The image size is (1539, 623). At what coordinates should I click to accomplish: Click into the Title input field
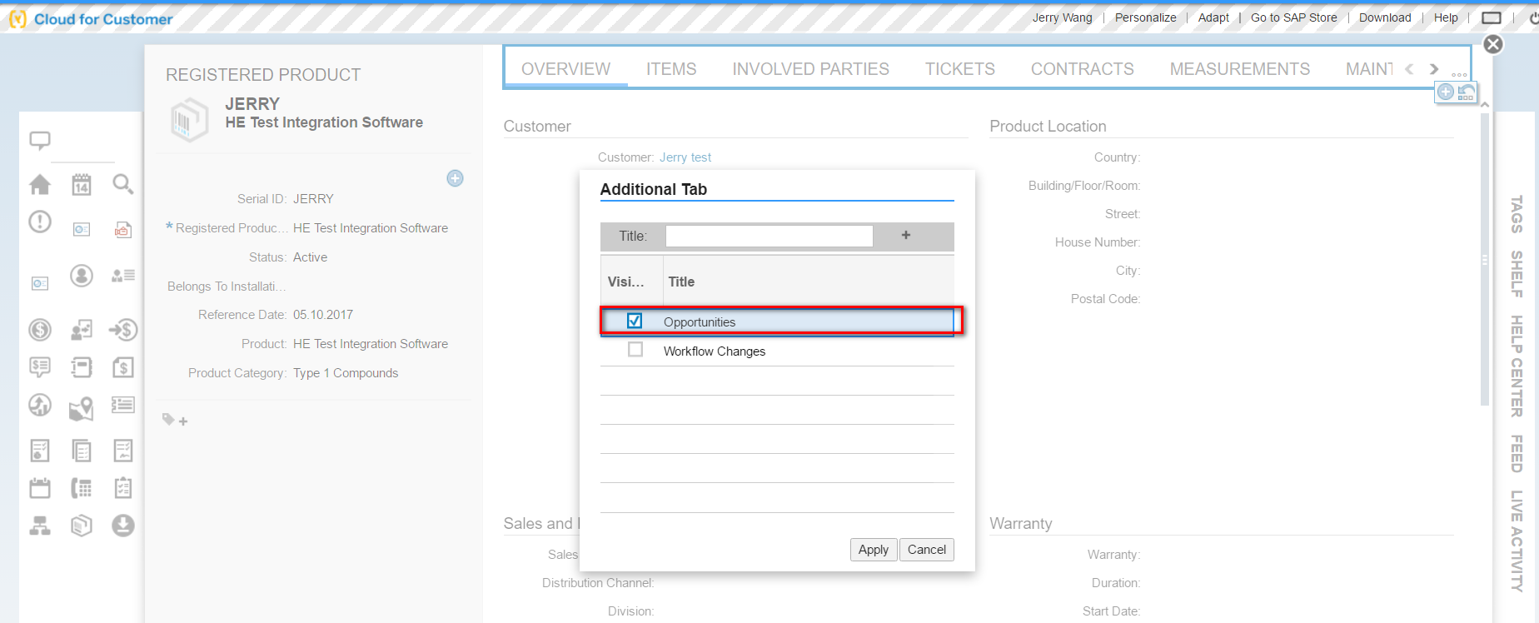pos(769,236)
